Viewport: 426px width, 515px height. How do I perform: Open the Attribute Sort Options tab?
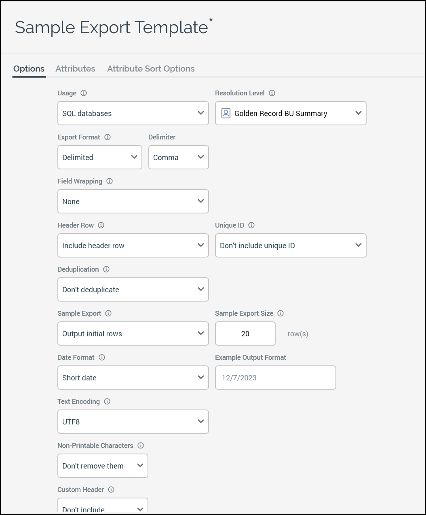[151, 69]
